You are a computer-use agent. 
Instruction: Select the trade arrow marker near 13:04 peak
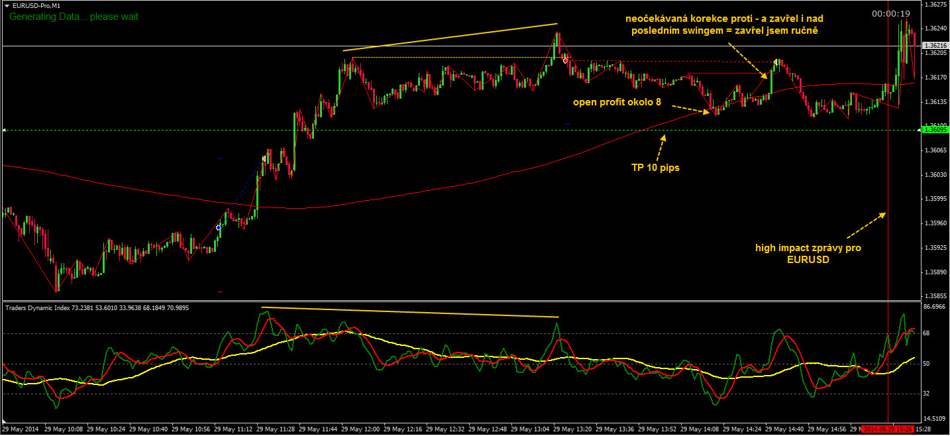[x=565, y=60]
